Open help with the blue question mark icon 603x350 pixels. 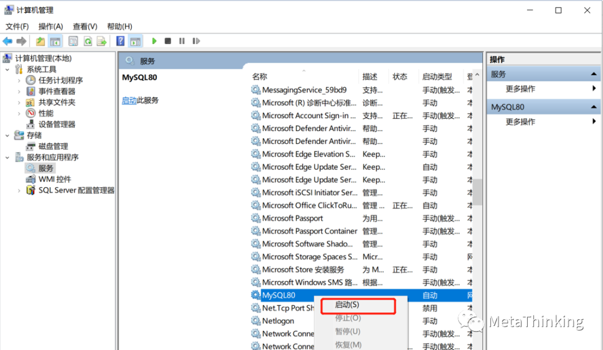tap(121, 41)
